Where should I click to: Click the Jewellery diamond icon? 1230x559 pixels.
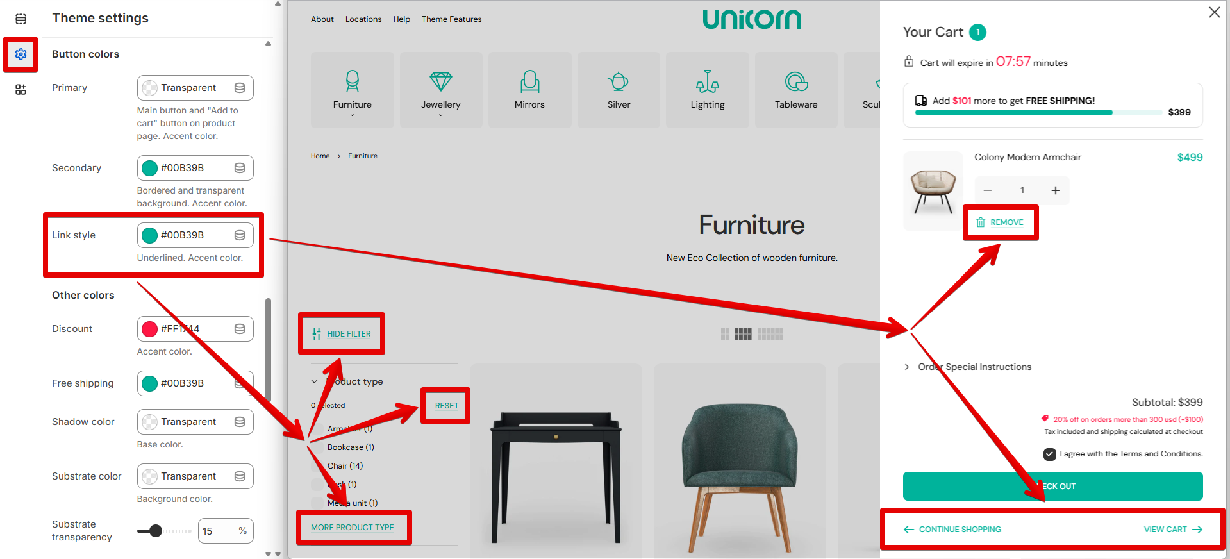coord(441,82)
